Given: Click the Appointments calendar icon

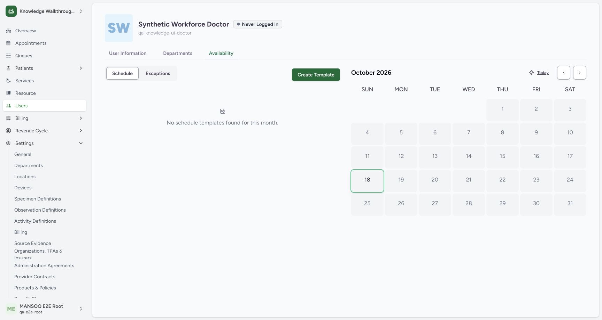Looking at the screenshot, I should coord(8,43).
